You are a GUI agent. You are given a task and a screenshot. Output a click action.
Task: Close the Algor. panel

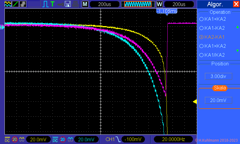[236, 4]
